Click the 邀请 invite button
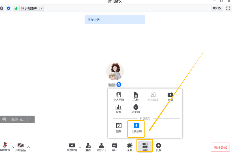This screenshot has height=153, width=232. pyautogui.click(x=88, y=147)
